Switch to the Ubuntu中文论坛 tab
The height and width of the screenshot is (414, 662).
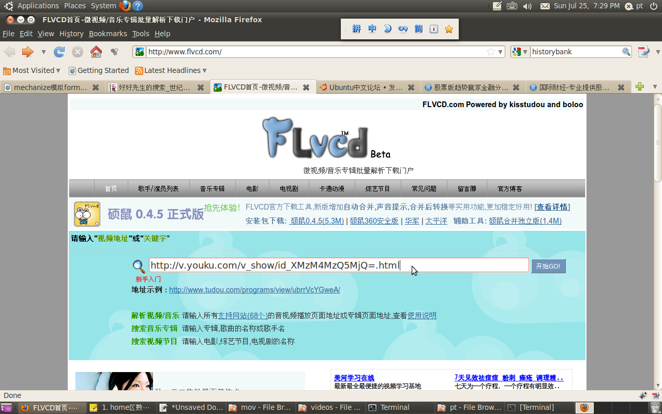366,87
